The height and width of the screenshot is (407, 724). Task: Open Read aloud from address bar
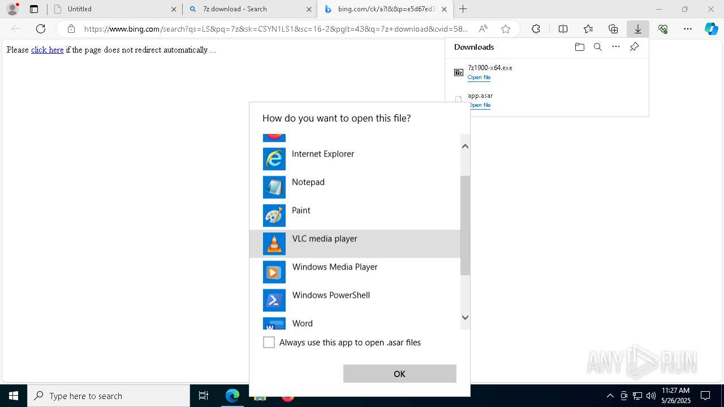[483, 29]
